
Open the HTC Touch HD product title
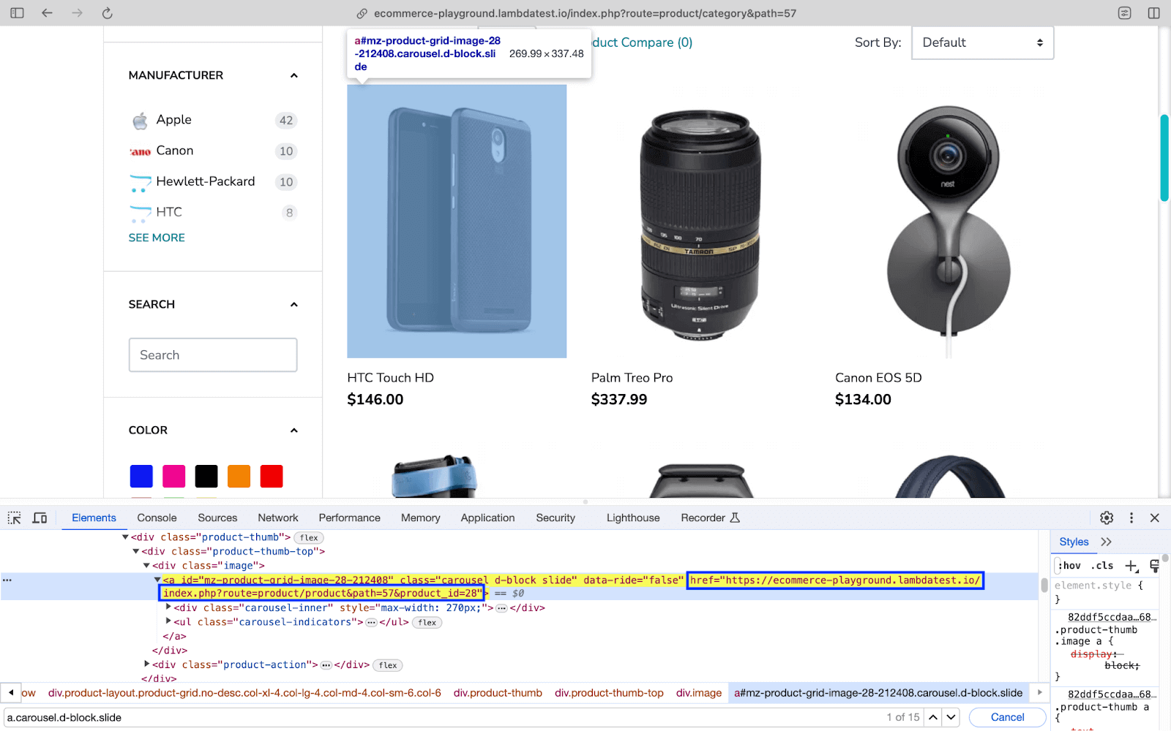(390, 378)
